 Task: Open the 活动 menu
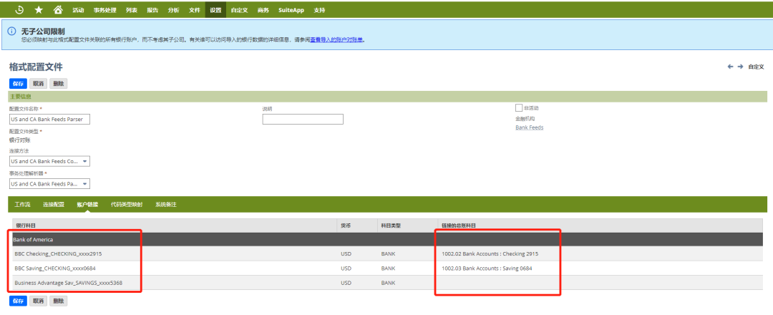79,10
